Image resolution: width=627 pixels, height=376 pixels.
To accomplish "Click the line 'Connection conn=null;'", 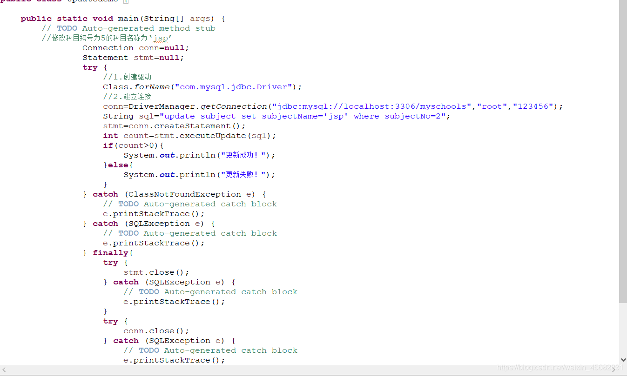I will point(136,48).
